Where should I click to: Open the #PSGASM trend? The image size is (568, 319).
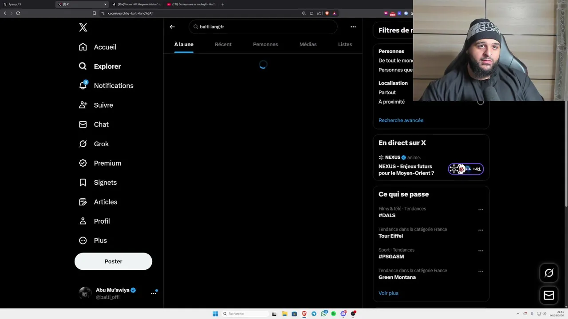[x=391, y=257]
